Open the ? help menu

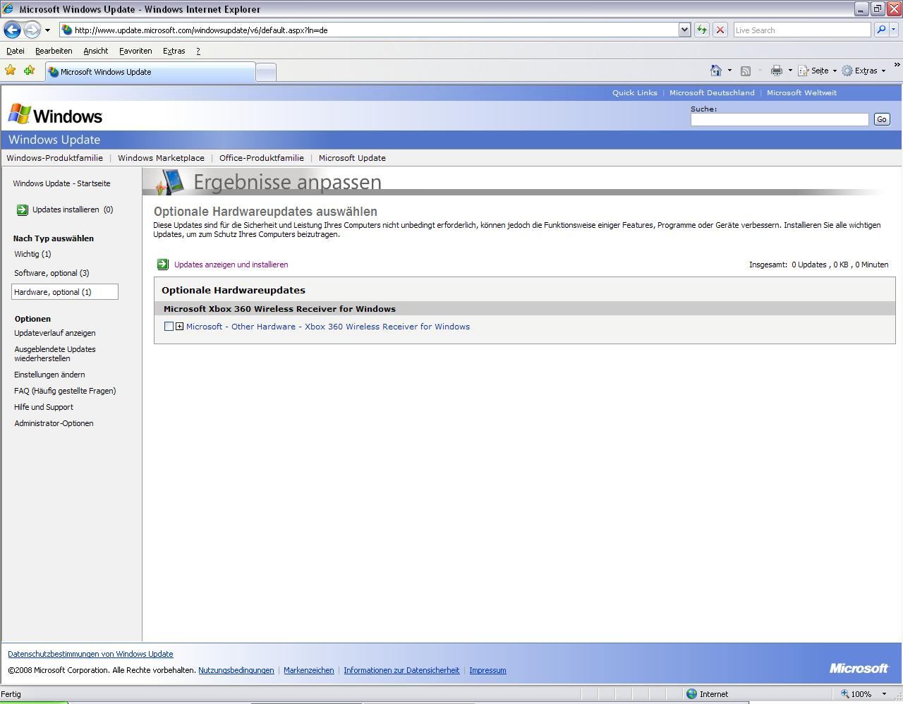point(198,51)
